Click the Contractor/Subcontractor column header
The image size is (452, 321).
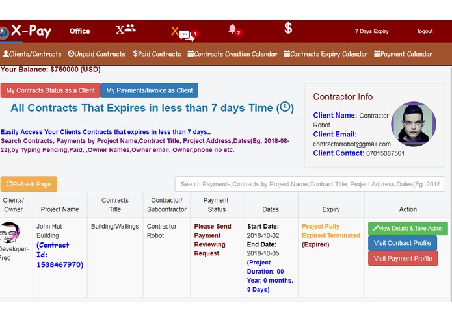click(x=166, y=205)
